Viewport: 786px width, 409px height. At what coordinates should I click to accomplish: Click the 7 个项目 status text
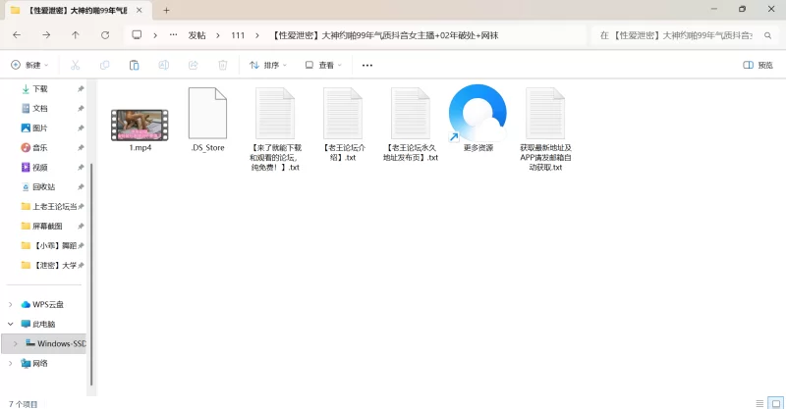[x=23, y=404]
